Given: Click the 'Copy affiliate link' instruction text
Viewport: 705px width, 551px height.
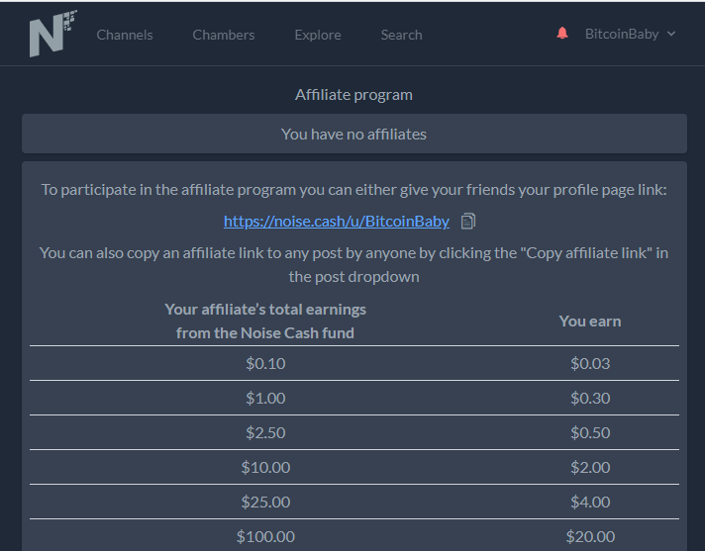Looking at the screenshot, I should coord(353,265).
